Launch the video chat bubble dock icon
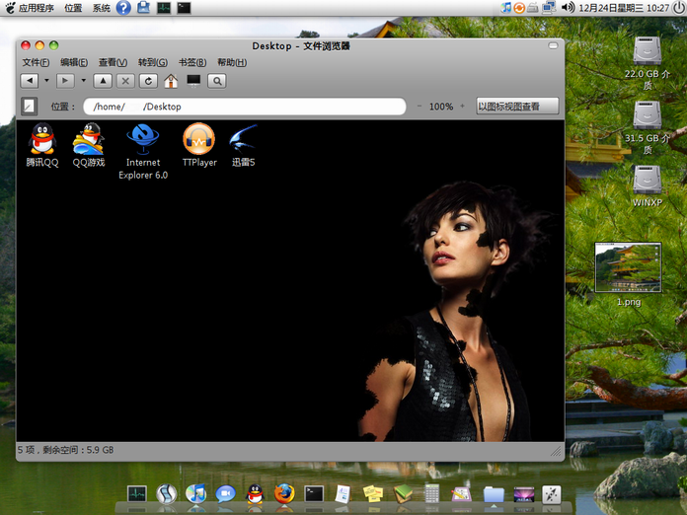 click(226, 494)
